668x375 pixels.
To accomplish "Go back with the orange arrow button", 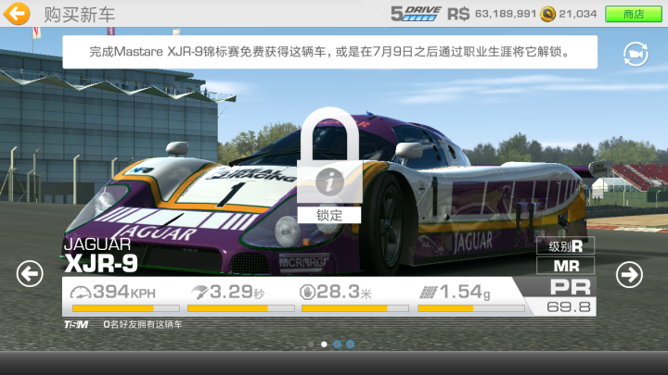I will pyautogui.click(x=17, y=14).
